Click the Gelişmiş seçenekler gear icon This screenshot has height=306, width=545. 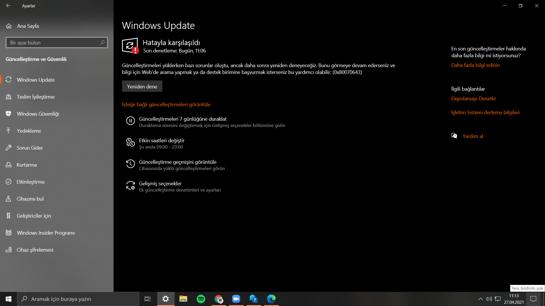(x=130, y=186)
